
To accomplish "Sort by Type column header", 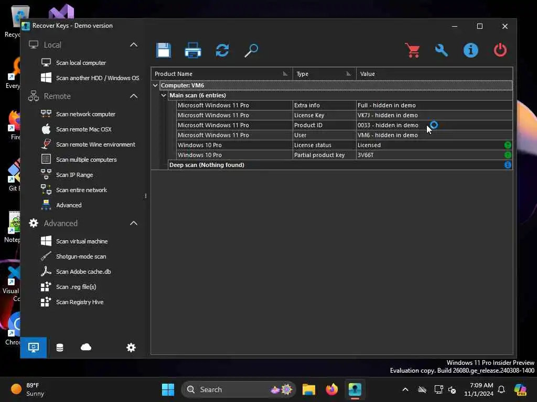I will click(x=324, y=74).
